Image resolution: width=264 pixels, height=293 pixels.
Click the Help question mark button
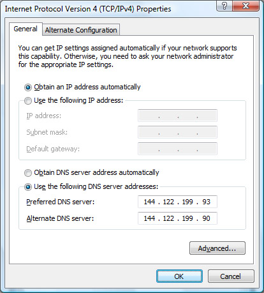tap(224, 6)
